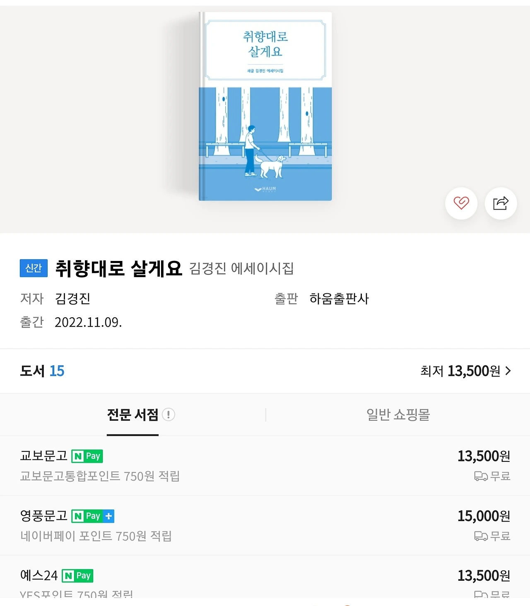Tap free shipping truck icon for 교보문고
The image size is (530, 606).
coord(481,476)
